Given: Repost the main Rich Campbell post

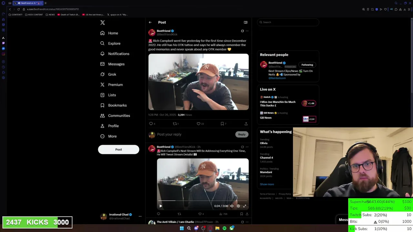Looking at the screenshot, I should pos(176,124).
